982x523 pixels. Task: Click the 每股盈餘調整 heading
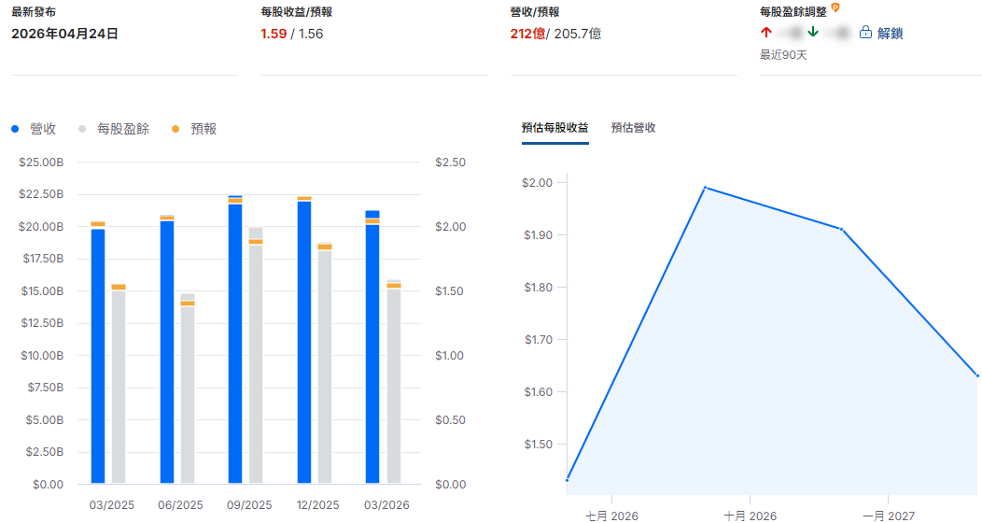(793, 12)
